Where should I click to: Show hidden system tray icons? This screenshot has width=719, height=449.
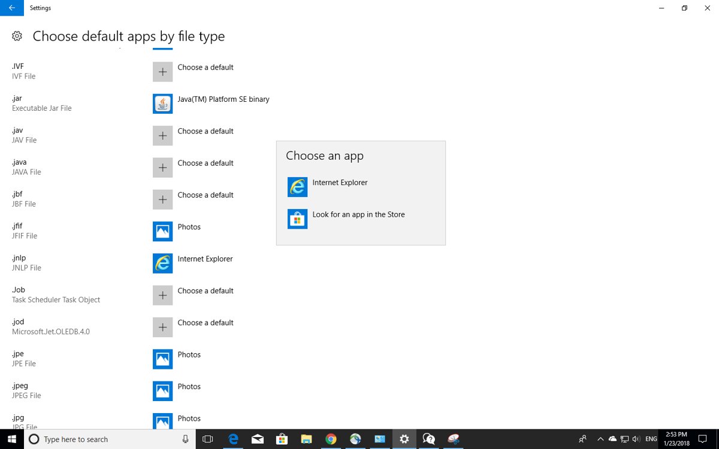(x=600, y=439)
